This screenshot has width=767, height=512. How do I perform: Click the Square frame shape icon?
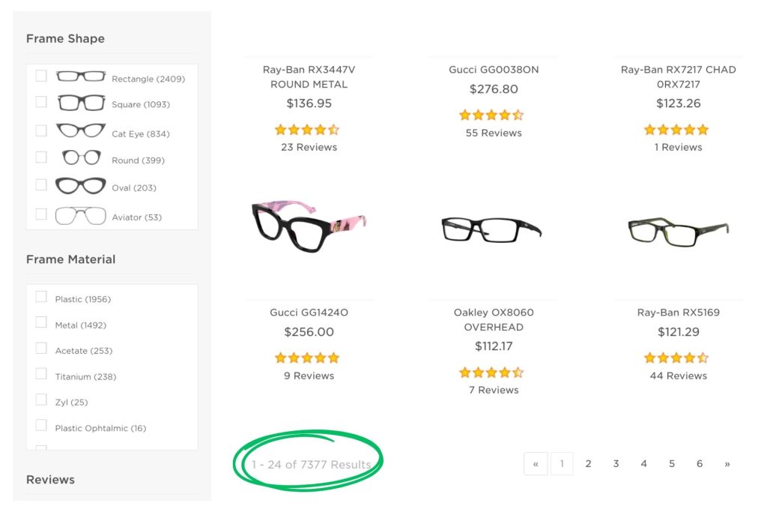click(x=80, y=102)
